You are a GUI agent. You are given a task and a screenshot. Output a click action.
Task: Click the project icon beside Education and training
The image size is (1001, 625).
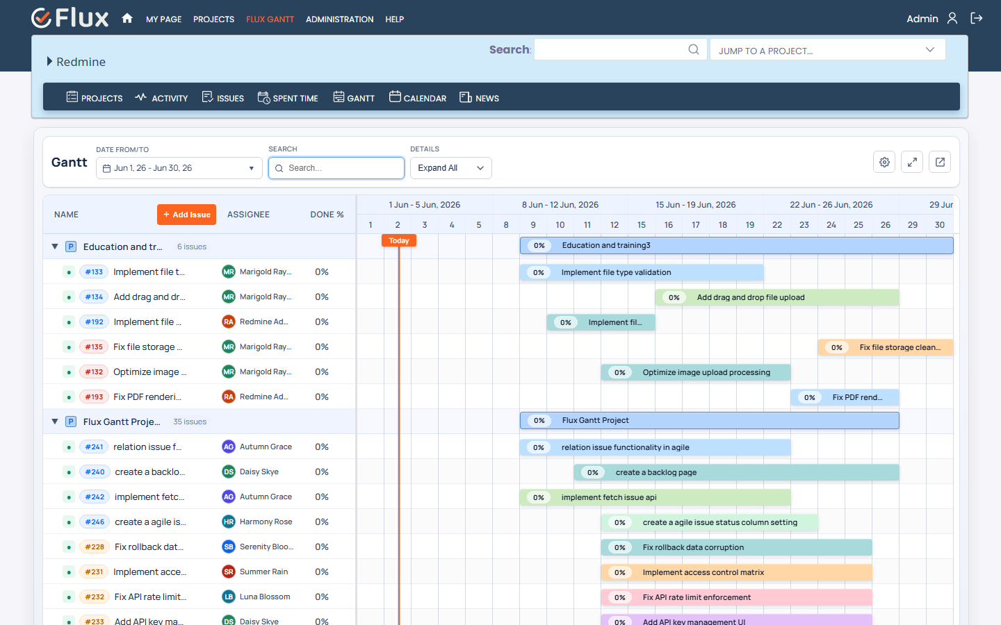71,247
